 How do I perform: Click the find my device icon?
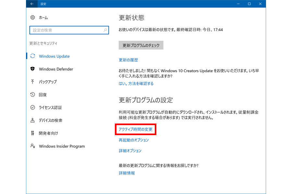pyautogui.click(x=32, y=120)
